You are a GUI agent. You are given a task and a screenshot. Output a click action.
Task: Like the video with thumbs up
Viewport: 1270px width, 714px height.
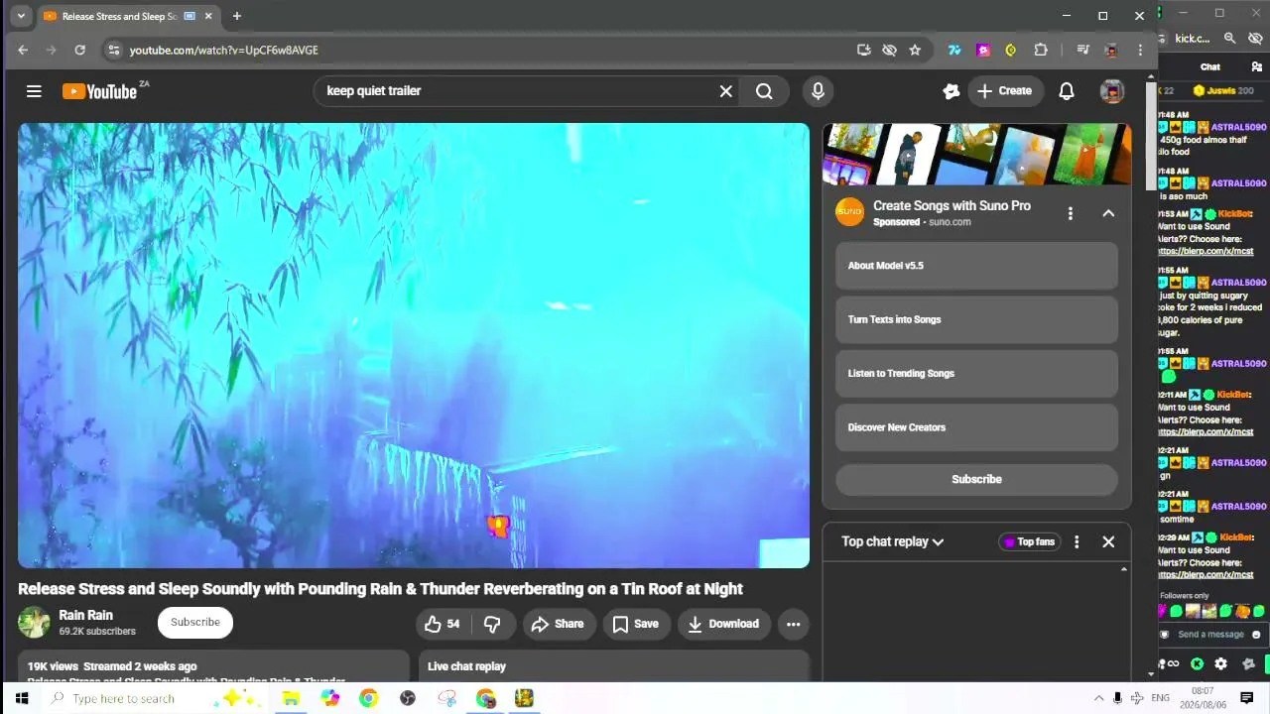442,624
